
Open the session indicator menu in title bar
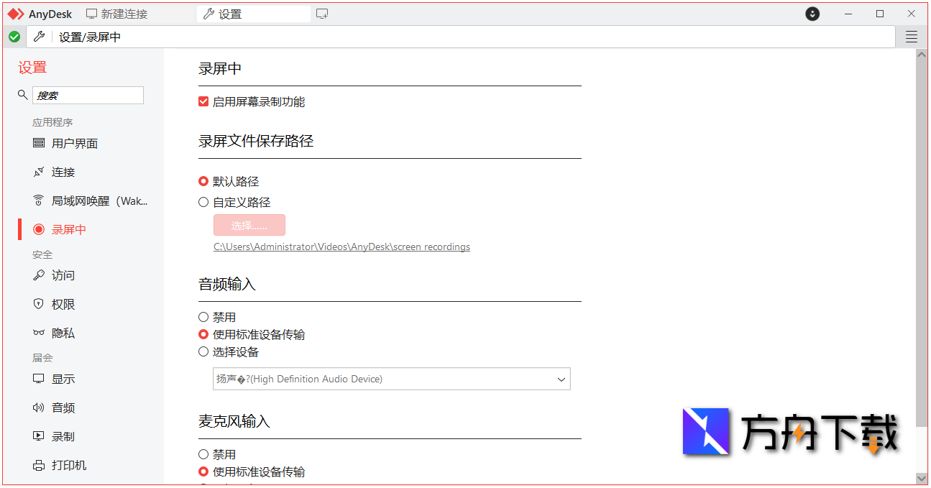pyautogui.click(x=812, y=13)
